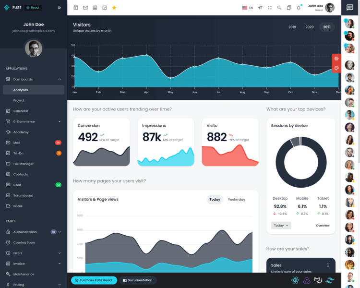The height and width of the screenshot is (288, 360).
Task: Open the calendar shortcut in top toolbar
Action: [76, 8]
